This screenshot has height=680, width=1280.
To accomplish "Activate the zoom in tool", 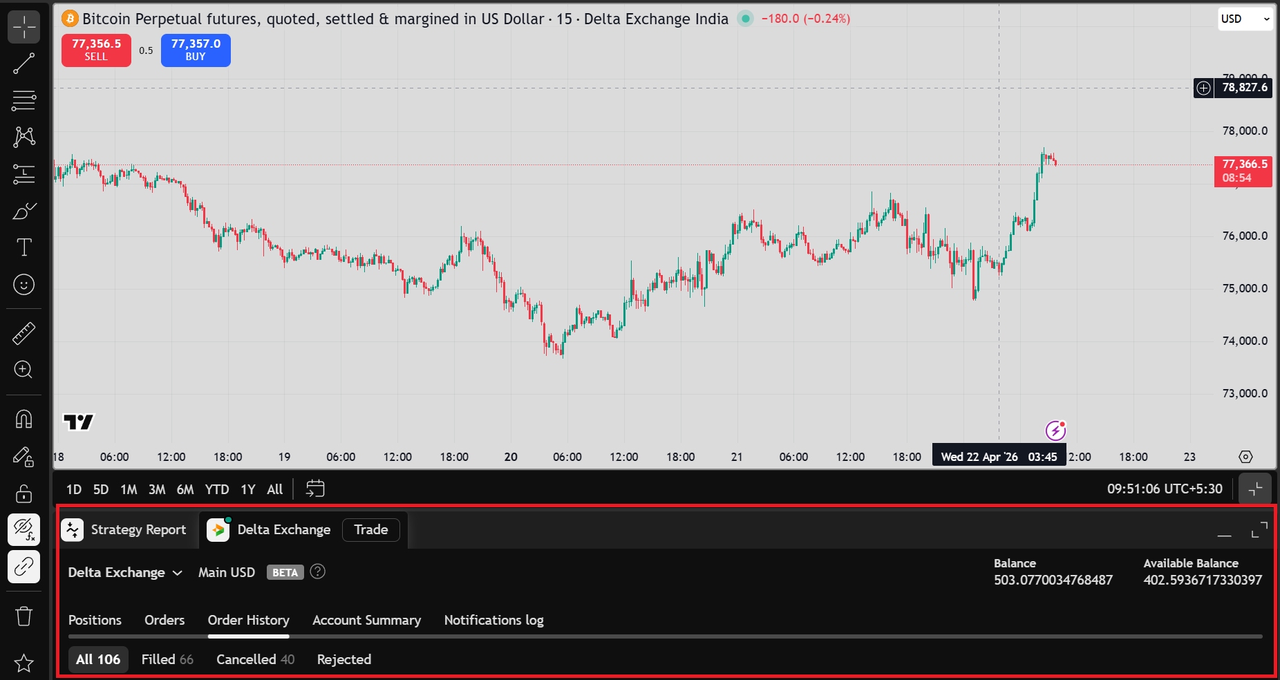I will pyautogui.click(x=24, y=370).
